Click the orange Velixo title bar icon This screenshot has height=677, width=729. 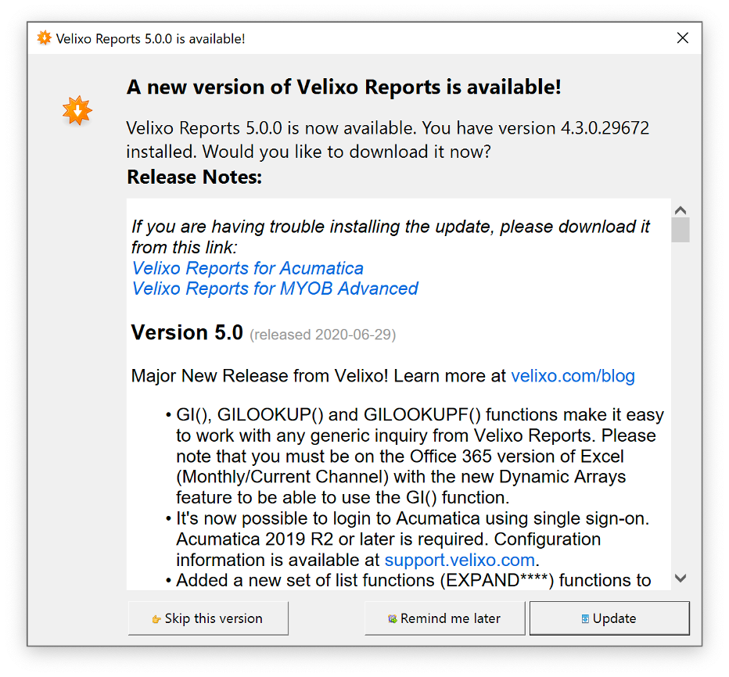coord(44,38)
